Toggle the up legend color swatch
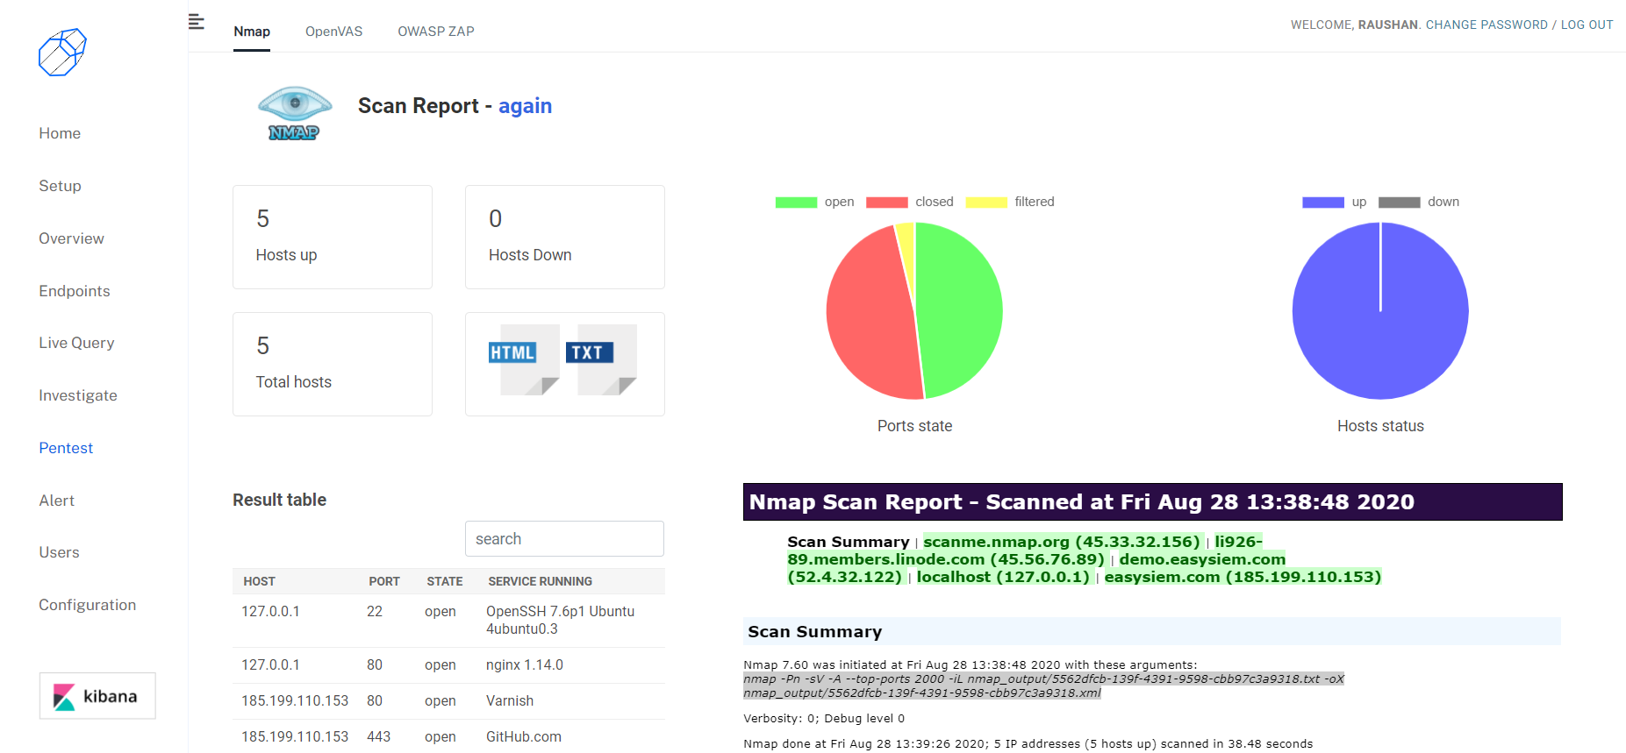1626x753 pixels. pyautogui.click(x=1323, y=202)
